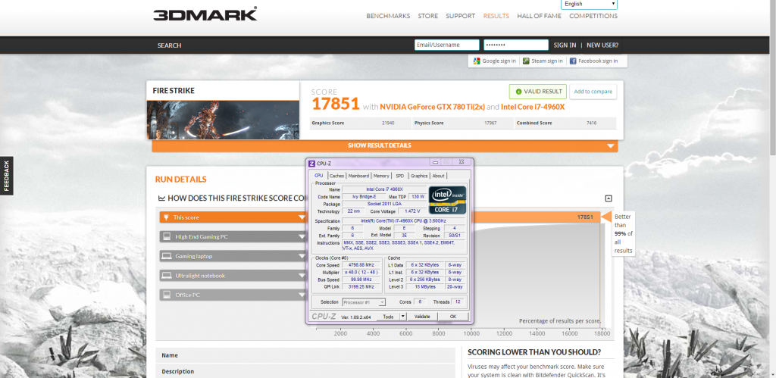
Task: Click the Search label in the dark bar
Action: click(169, 45)
